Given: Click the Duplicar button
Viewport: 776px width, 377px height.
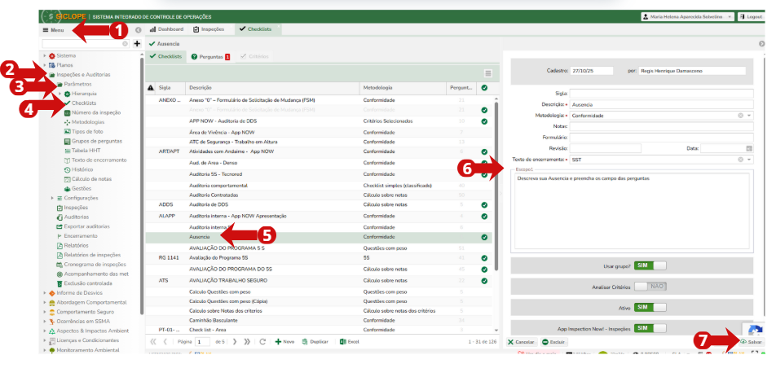Looking at the screenshot, I should click(x=315, y=342).
